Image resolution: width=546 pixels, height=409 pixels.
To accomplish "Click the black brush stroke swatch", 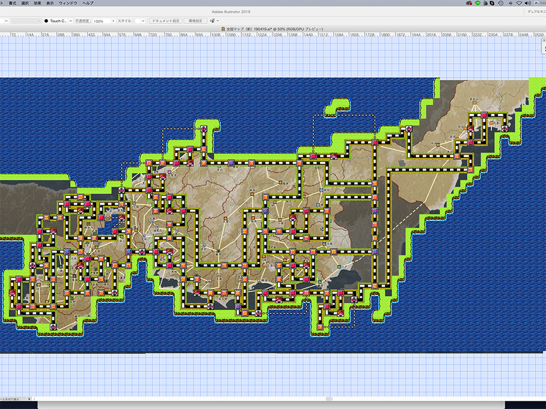I will (x=46, y=21).
